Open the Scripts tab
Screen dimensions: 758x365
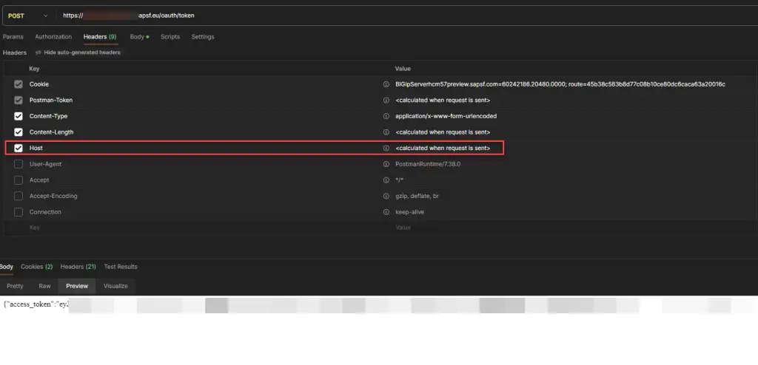pos(170,37)
